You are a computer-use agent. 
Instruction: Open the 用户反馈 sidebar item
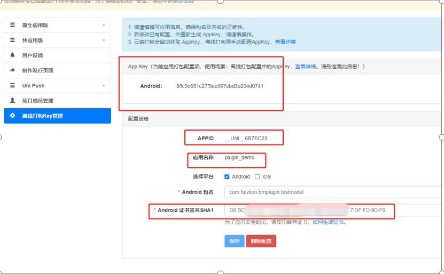point(58,55)
